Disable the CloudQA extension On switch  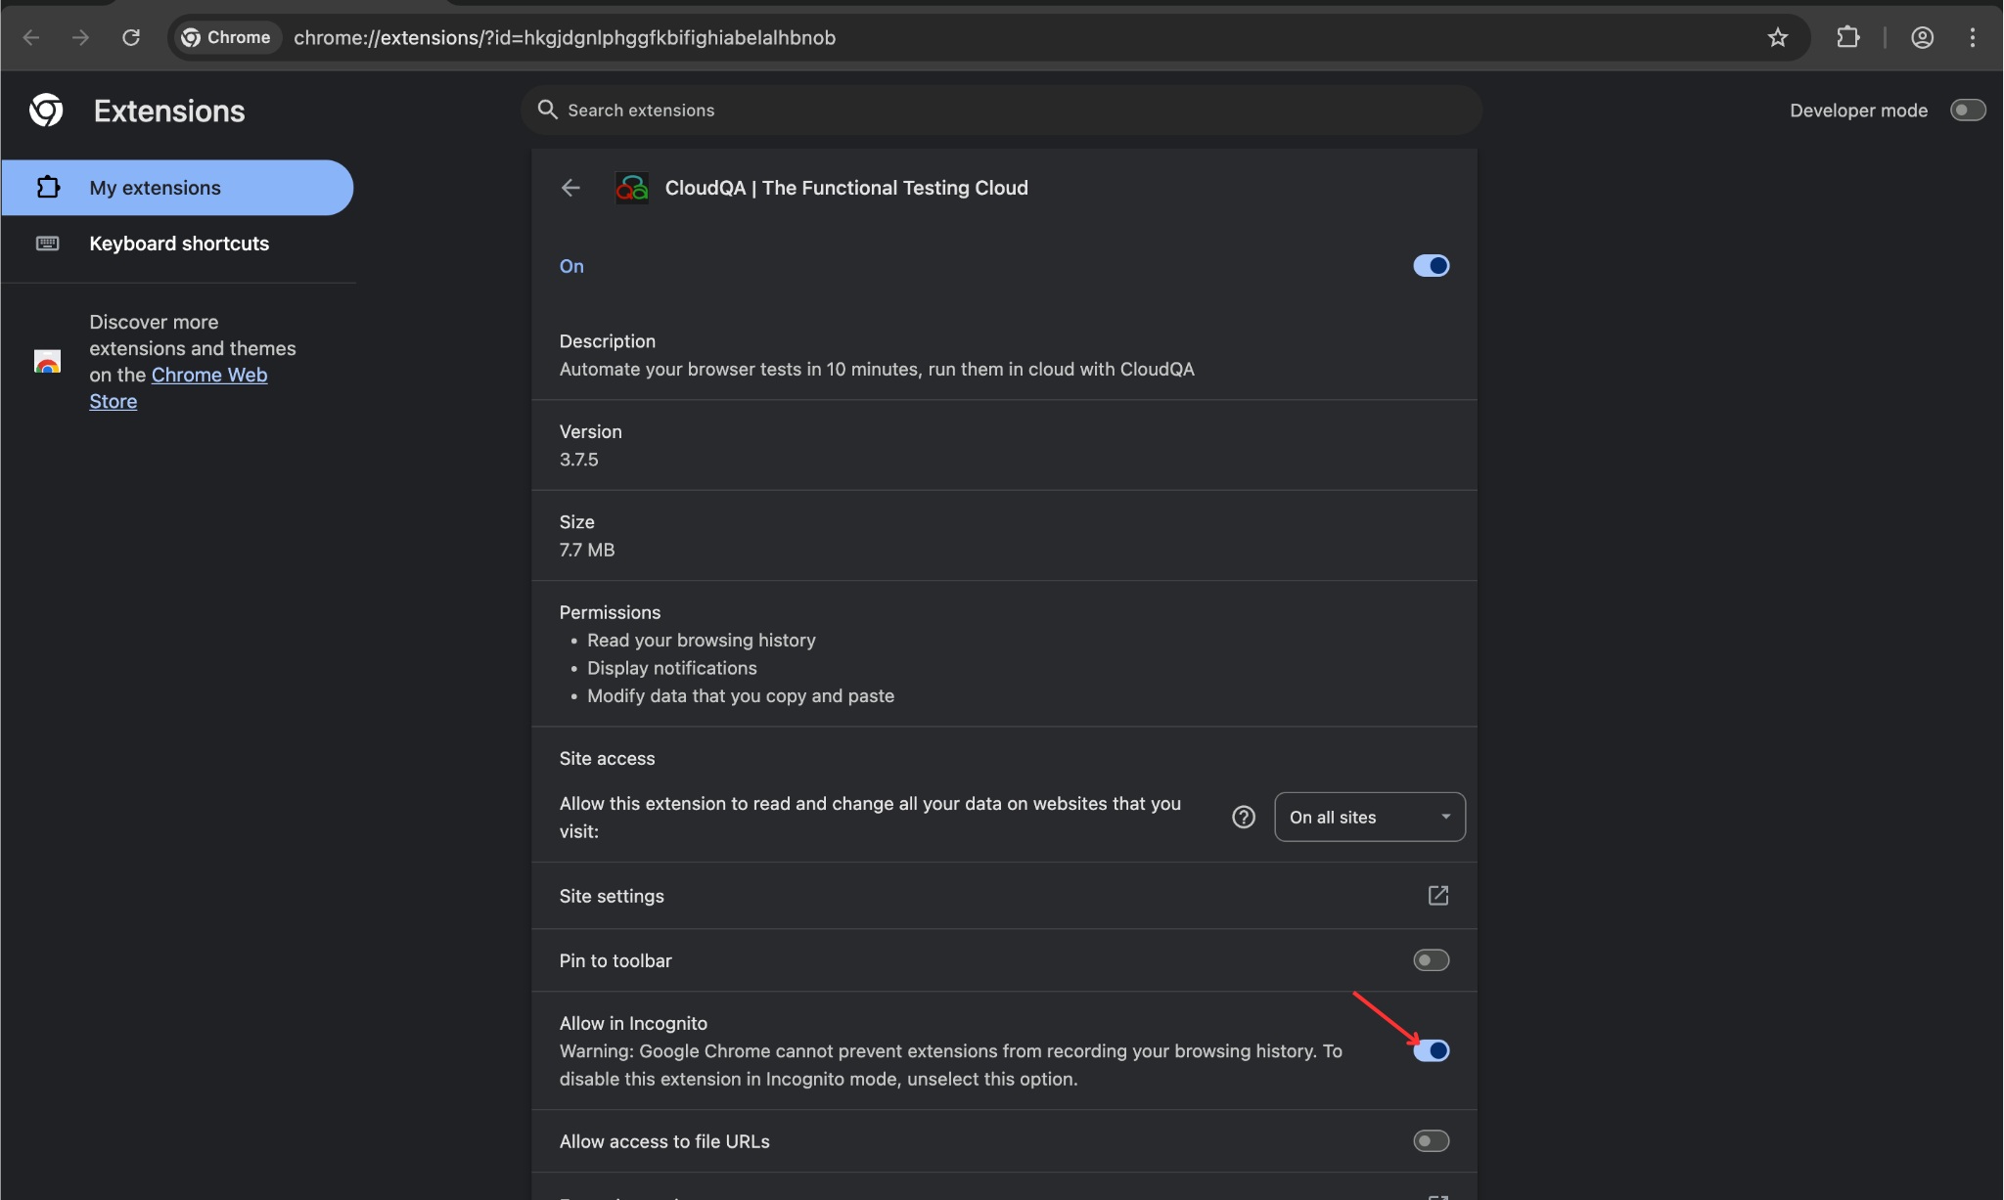1431,265
